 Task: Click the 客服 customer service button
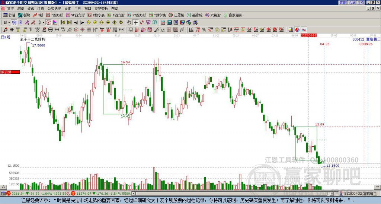tap(343, 2)
